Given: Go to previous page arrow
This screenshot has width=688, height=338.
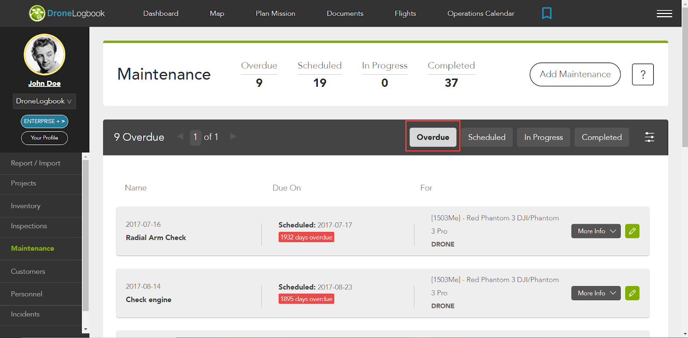Looking at the screenshot, I should [180, 137].
